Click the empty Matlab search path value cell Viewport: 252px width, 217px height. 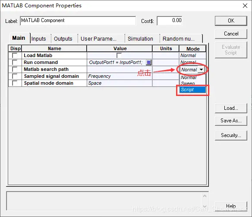point(120,69)
